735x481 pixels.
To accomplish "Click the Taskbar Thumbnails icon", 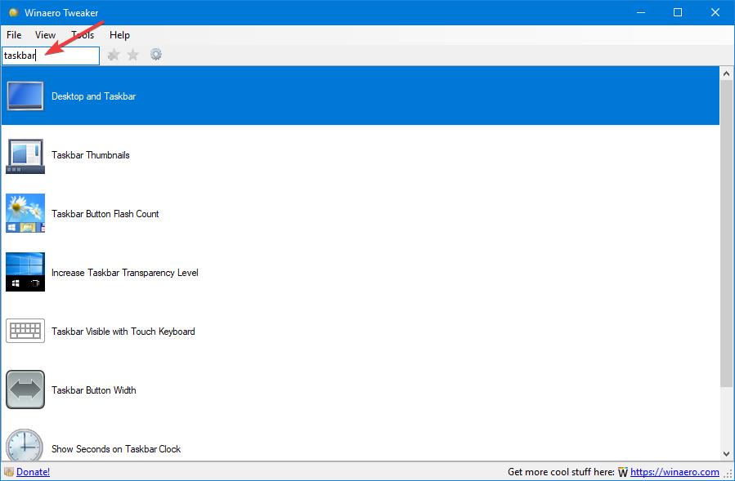I will pos(25,156).
